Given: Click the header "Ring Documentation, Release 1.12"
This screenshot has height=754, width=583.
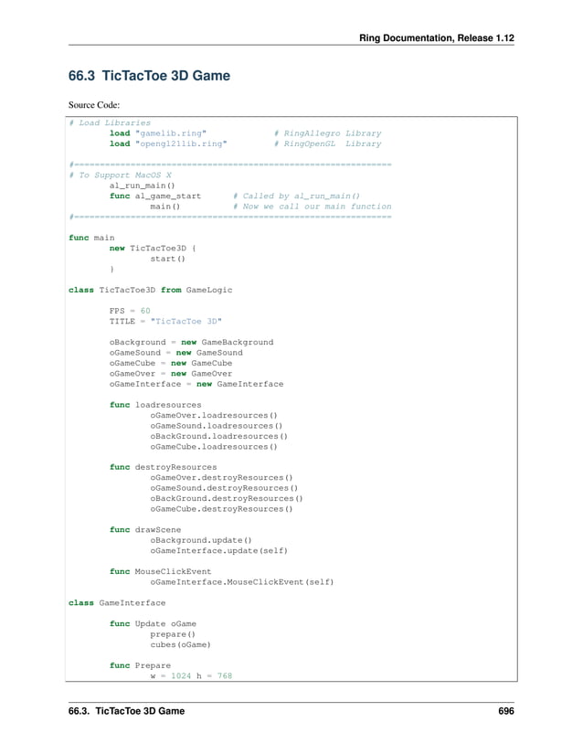Looking at the screenshot, I should 437,38.
